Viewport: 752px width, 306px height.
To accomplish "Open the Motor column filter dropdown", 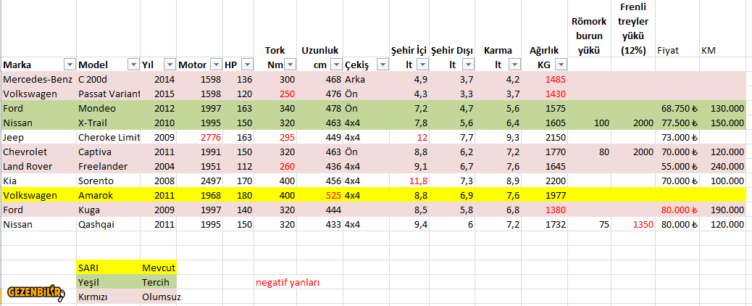I will pos(217,65).
